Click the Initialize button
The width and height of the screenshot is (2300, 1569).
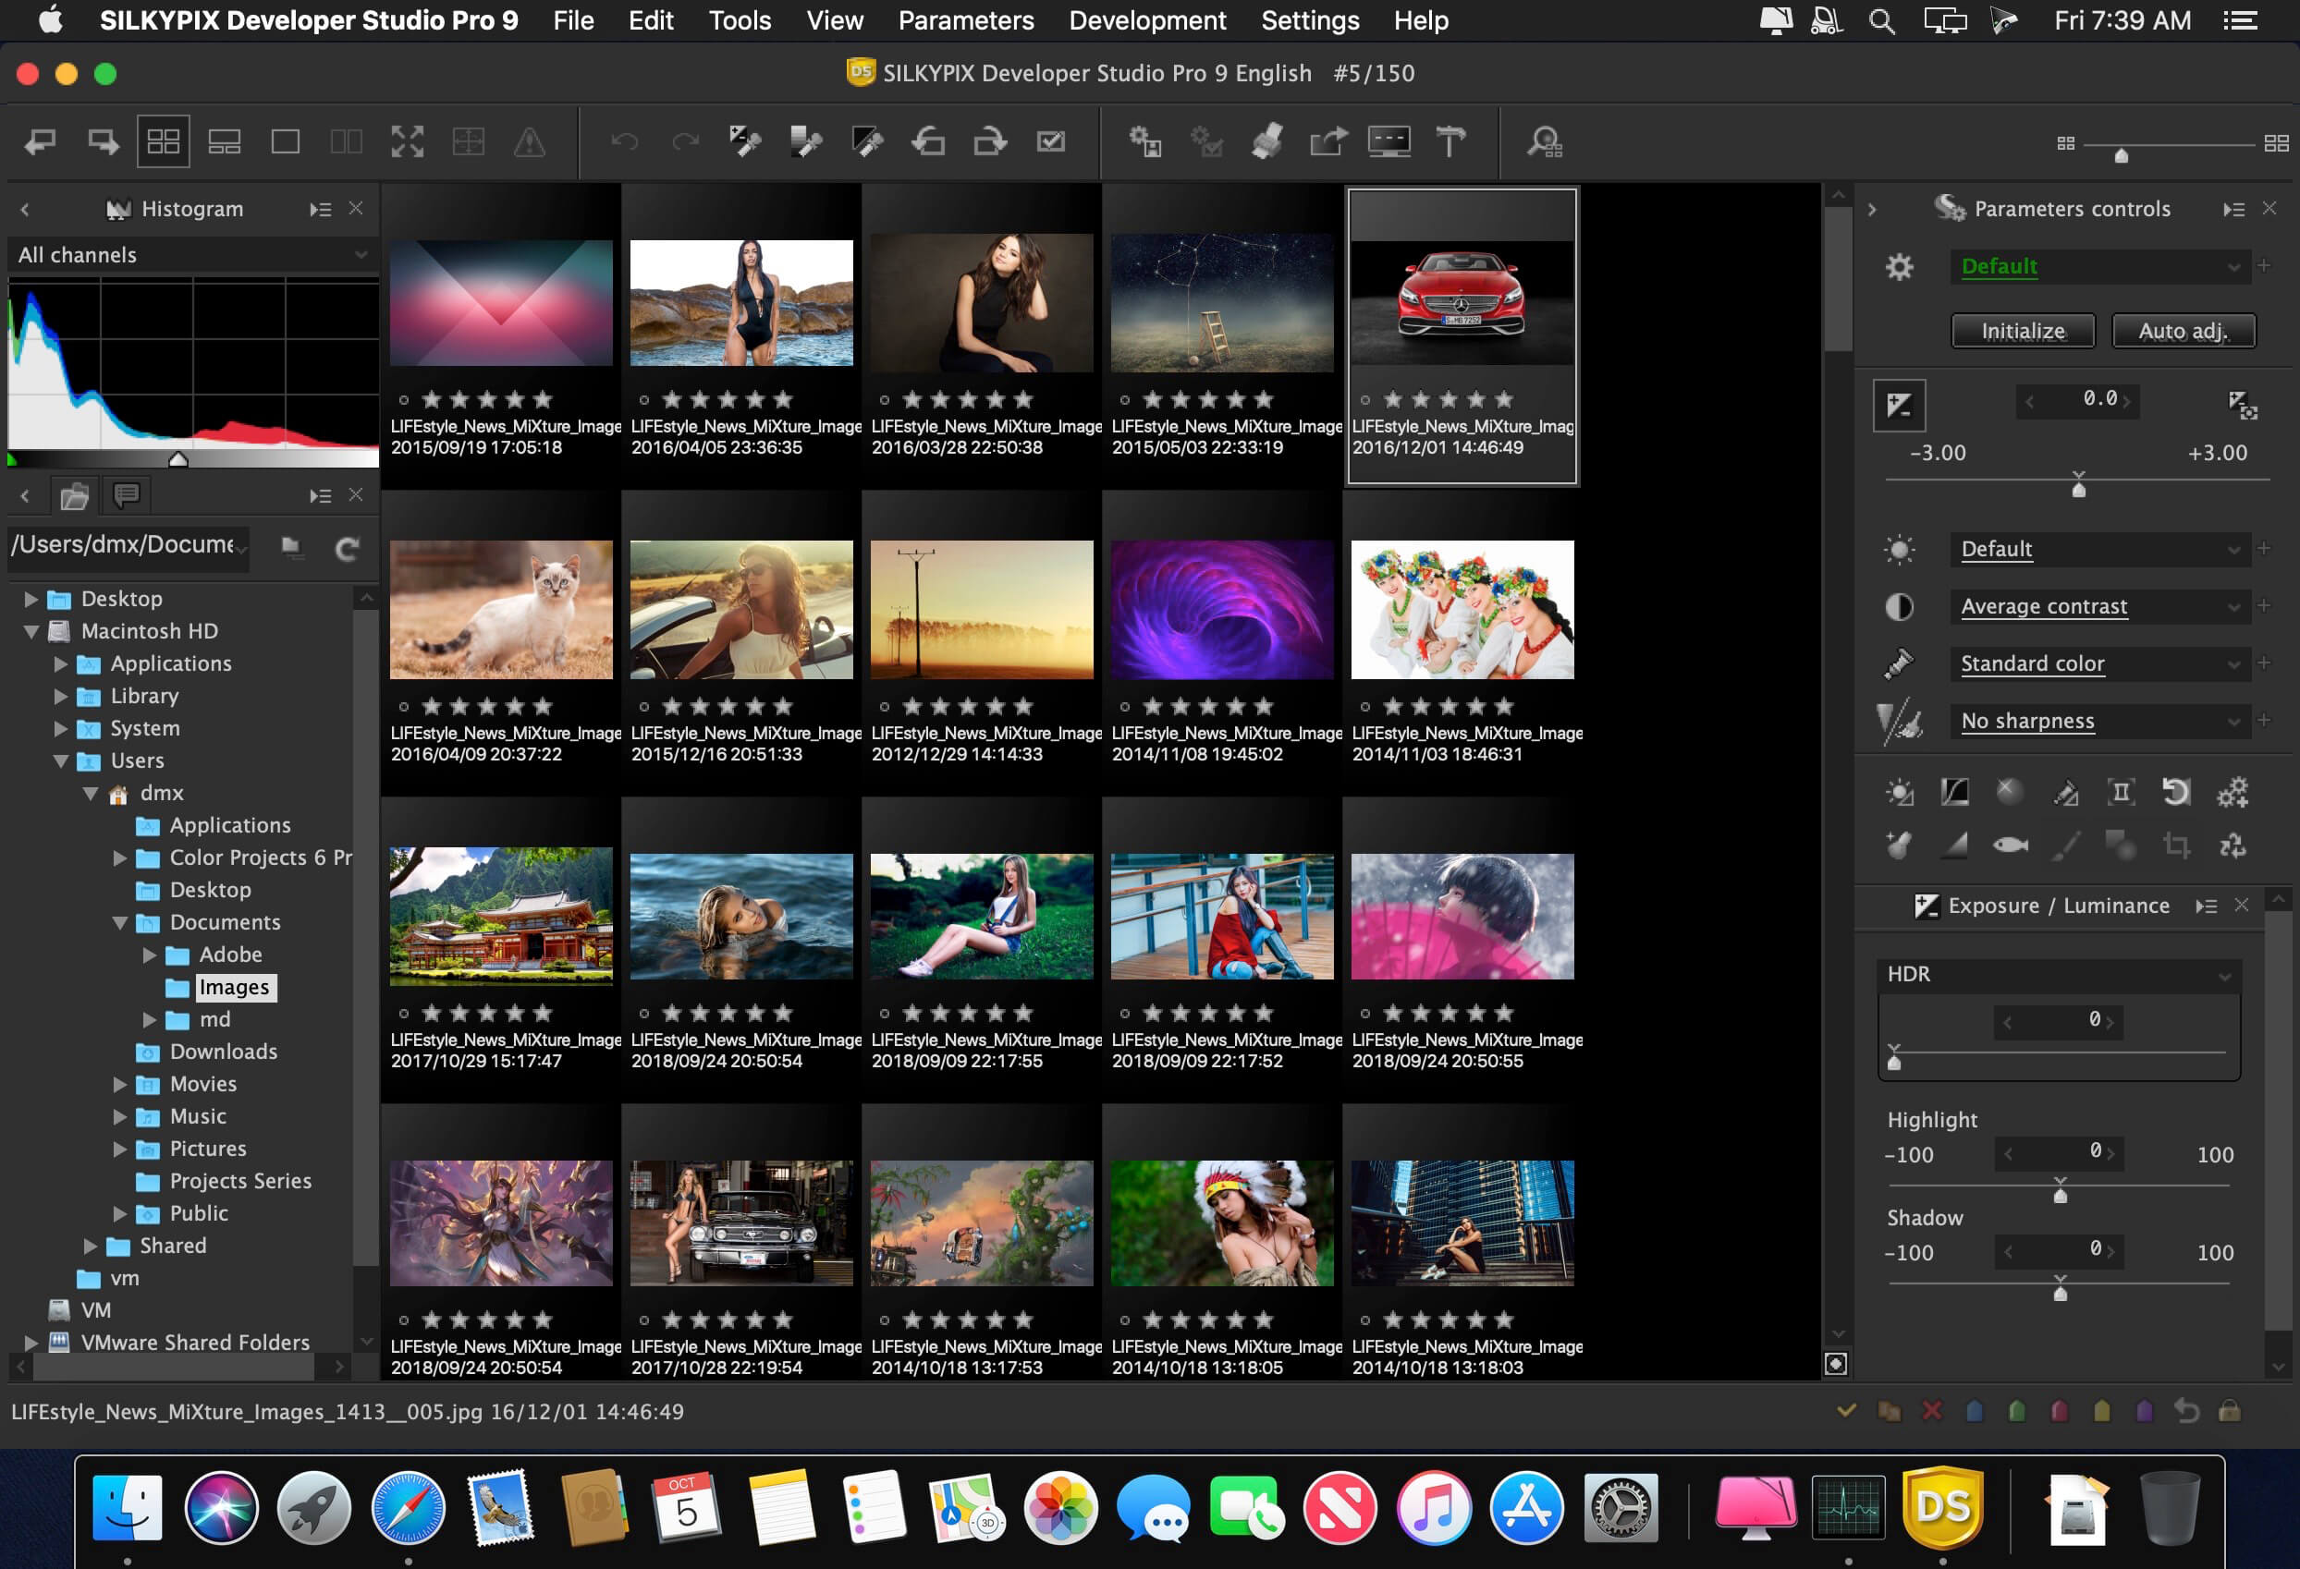coord(2019,330)
